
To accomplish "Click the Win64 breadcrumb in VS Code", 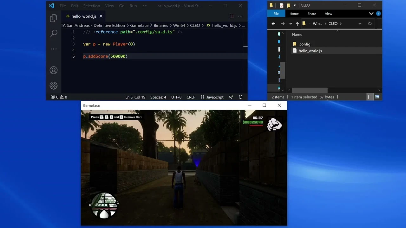I will (x=179, y=25).
